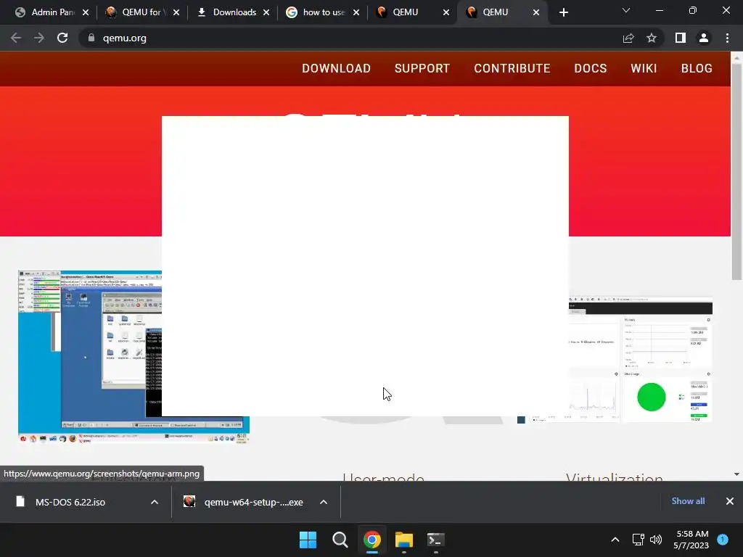This screenshot has width=743, height=557.
Task: Open Windows taskbar search
Action: coord(340,540)
